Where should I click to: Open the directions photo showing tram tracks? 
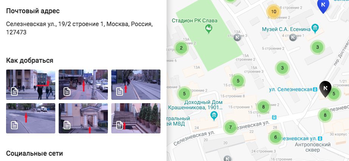coord(136,85)
